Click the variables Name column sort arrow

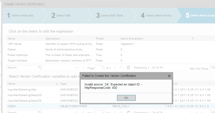coord(57,84)
